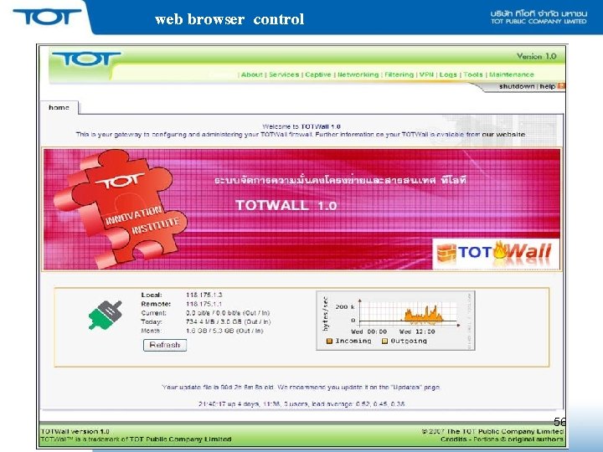
Task: Click 'TOTWall version 1.0' footer text
Action: tap(75, 431)
